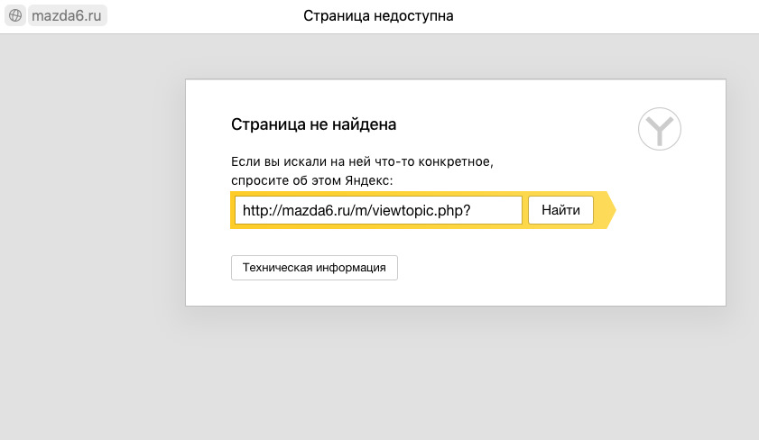Click white space right of "Техническая информация" button

tap(541, 268)
